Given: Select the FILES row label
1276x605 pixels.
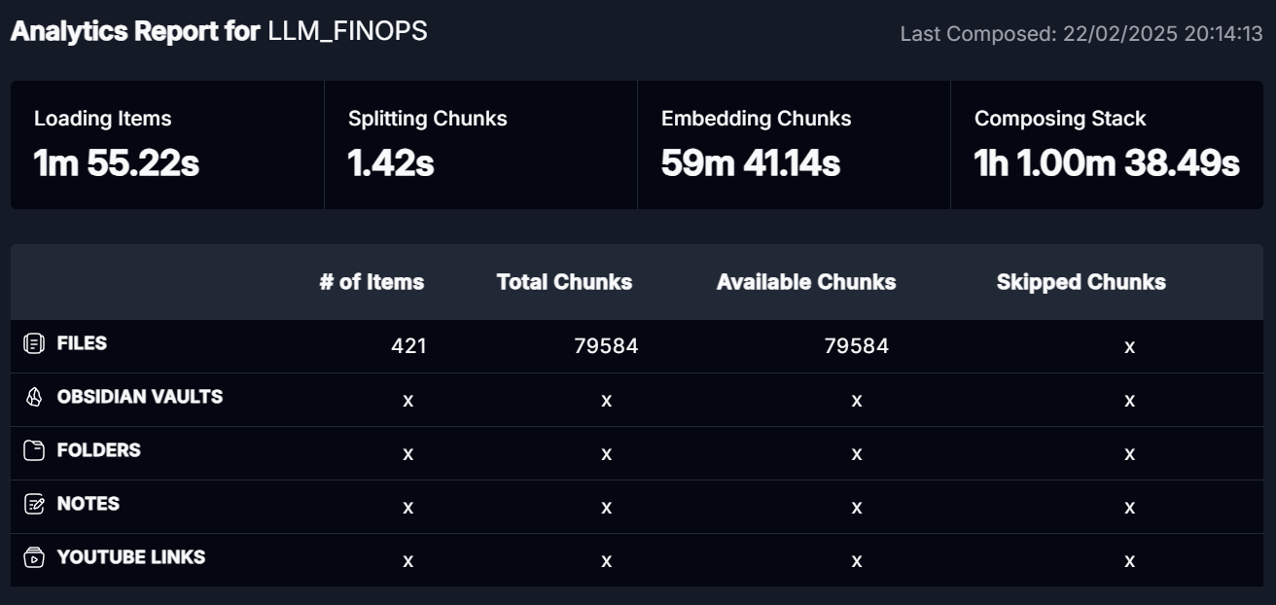Looking at the screenshot, I should 82,343.
